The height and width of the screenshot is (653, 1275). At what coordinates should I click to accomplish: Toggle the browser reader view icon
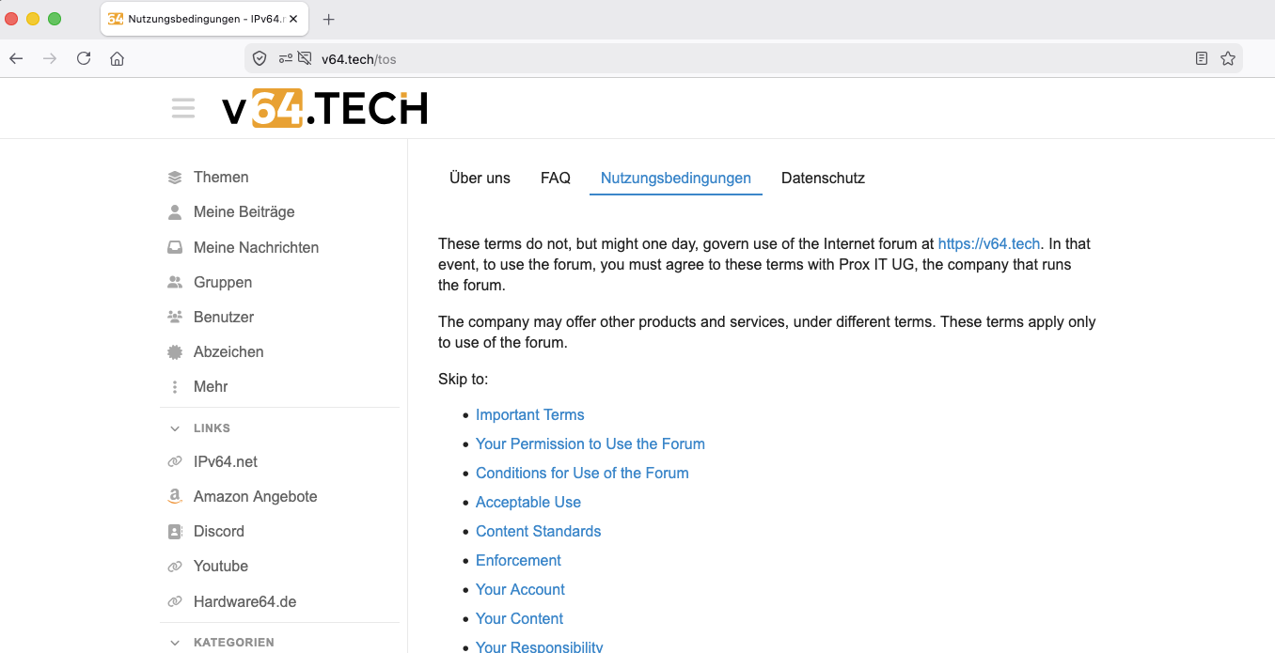pos(1201,58)
